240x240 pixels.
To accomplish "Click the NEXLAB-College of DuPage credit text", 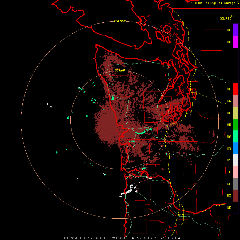I will click(213, 3).
